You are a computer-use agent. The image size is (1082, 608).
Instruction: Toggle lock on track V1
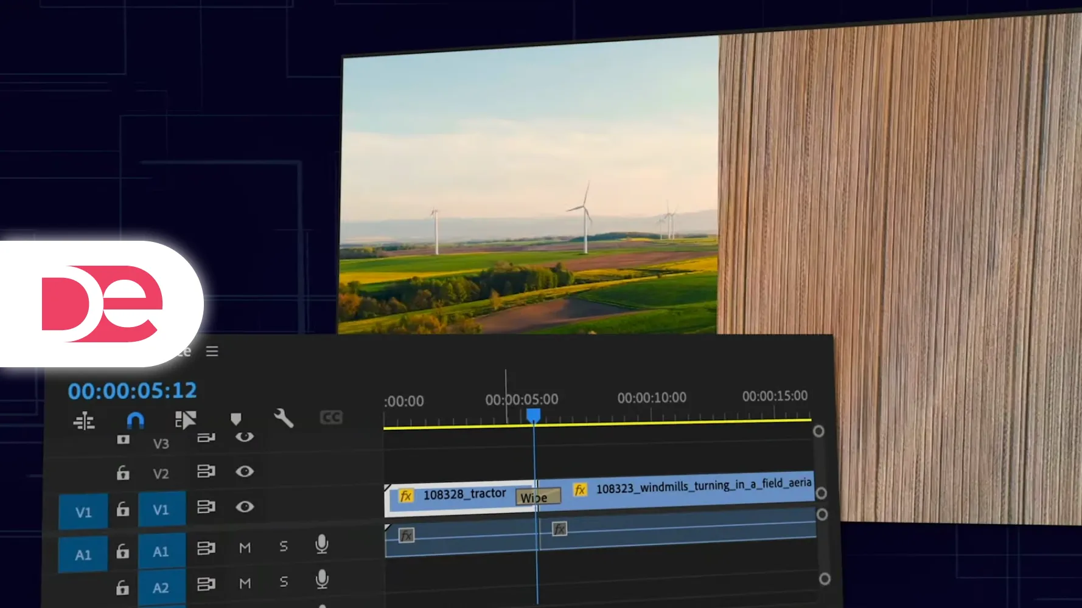pyautogui.click(x=123, y=509)
